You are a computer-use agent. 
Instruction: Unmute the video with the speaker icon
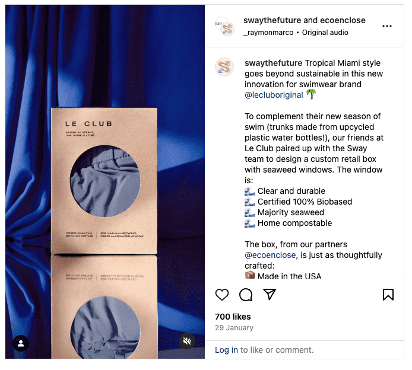coord(187,341)
